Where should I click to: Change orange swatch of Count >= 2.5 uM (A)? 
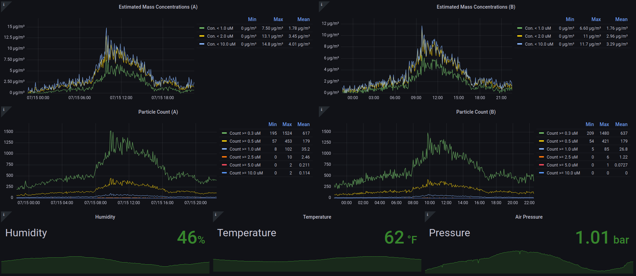pyautogui.click(x=224, y=157)
